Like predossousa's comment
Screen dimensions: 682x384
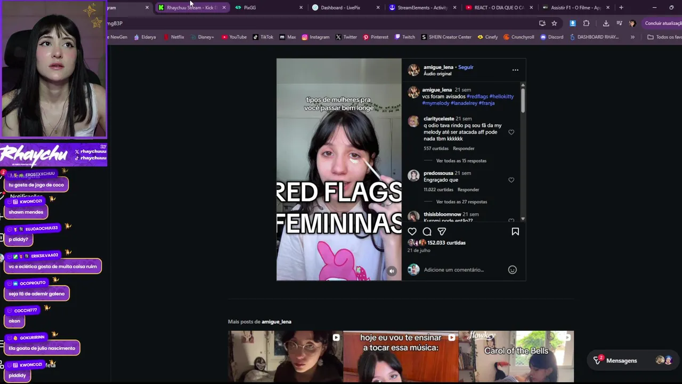(511, 180)
